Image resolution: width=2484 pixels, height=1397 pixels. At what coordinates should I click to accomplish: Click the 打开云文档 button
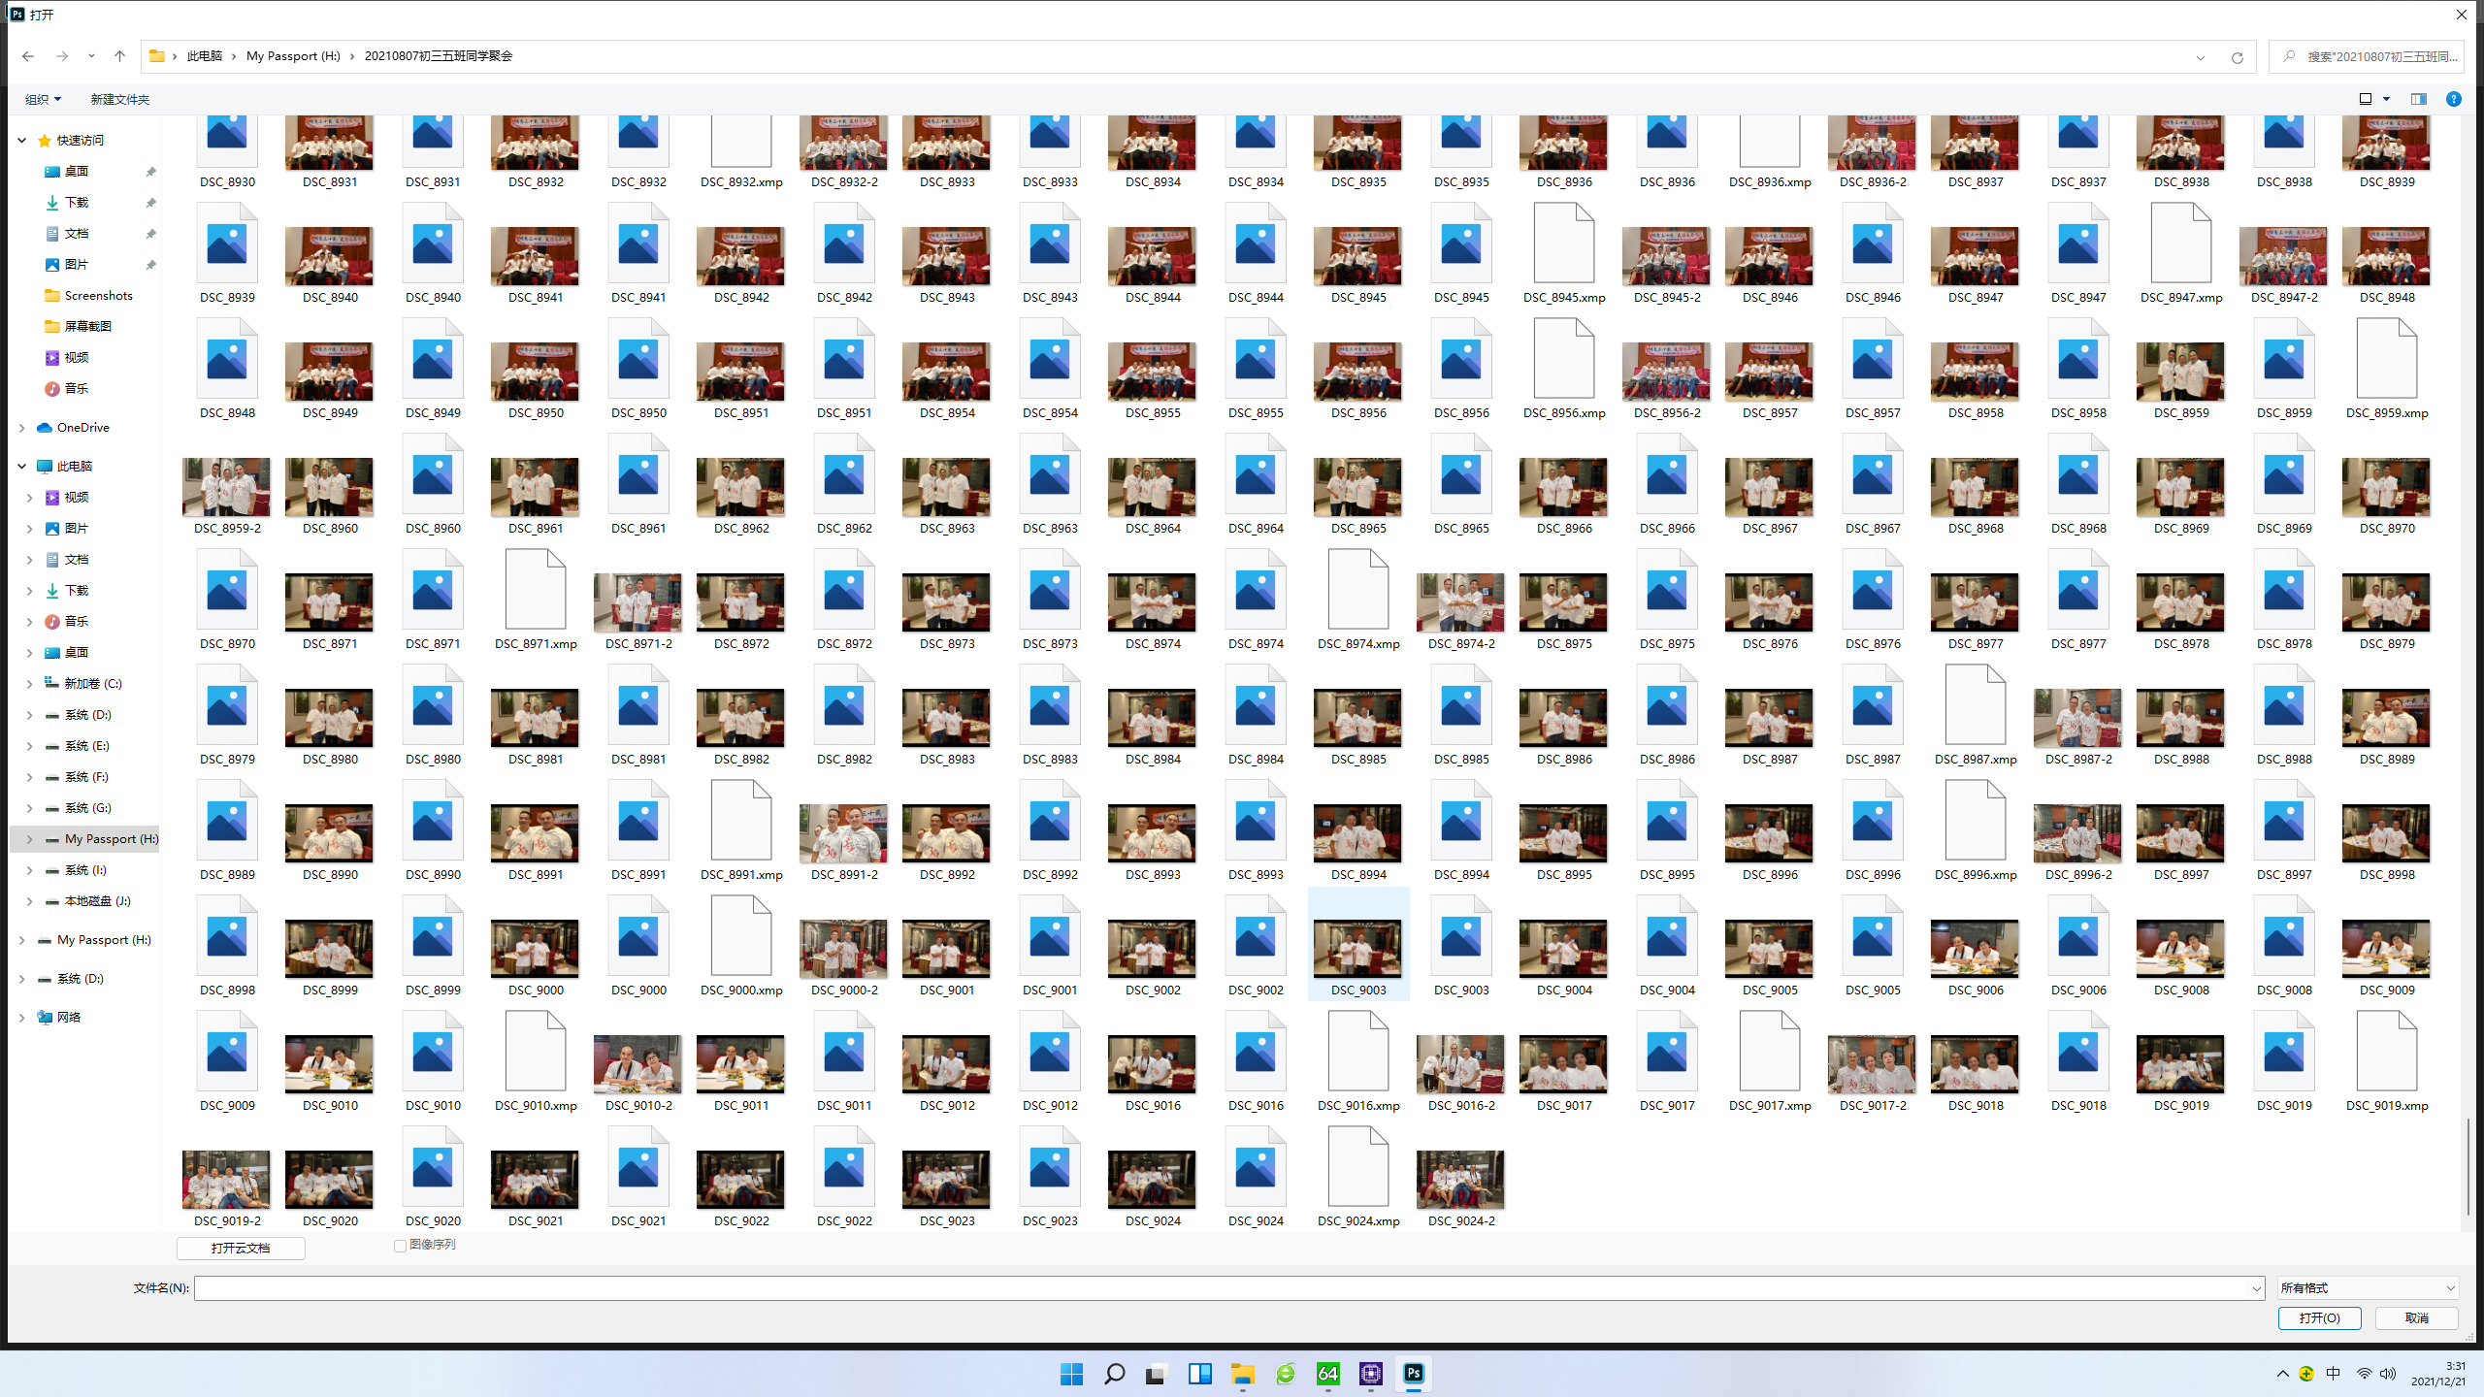pyautogui.click(x=241, y=1249)
